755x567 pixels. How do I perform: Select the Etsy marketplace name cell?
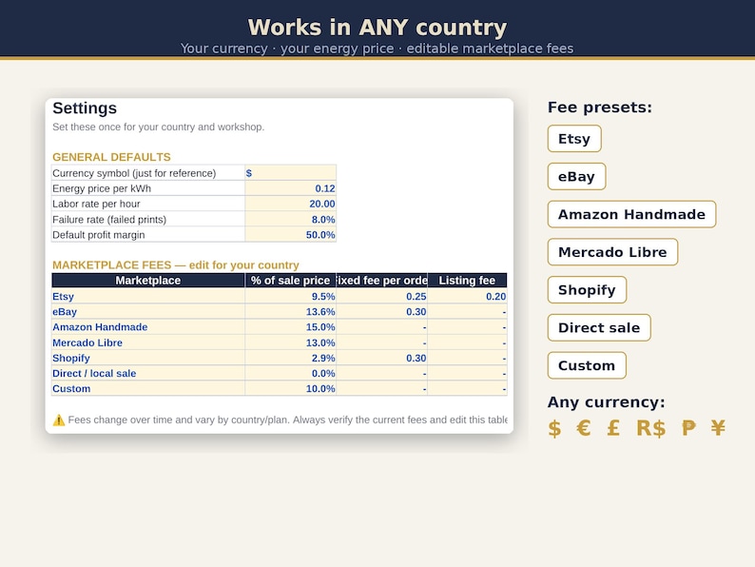pyautogui.click(x=148, y=296)
